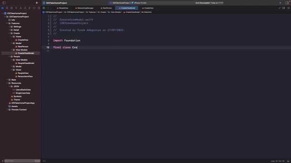Add a library item with the plus button
This screenshot has width=291, height=163.
tap(280, 3)
